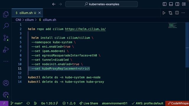Click aksenvironment01 in status bar

pos(115,103)
